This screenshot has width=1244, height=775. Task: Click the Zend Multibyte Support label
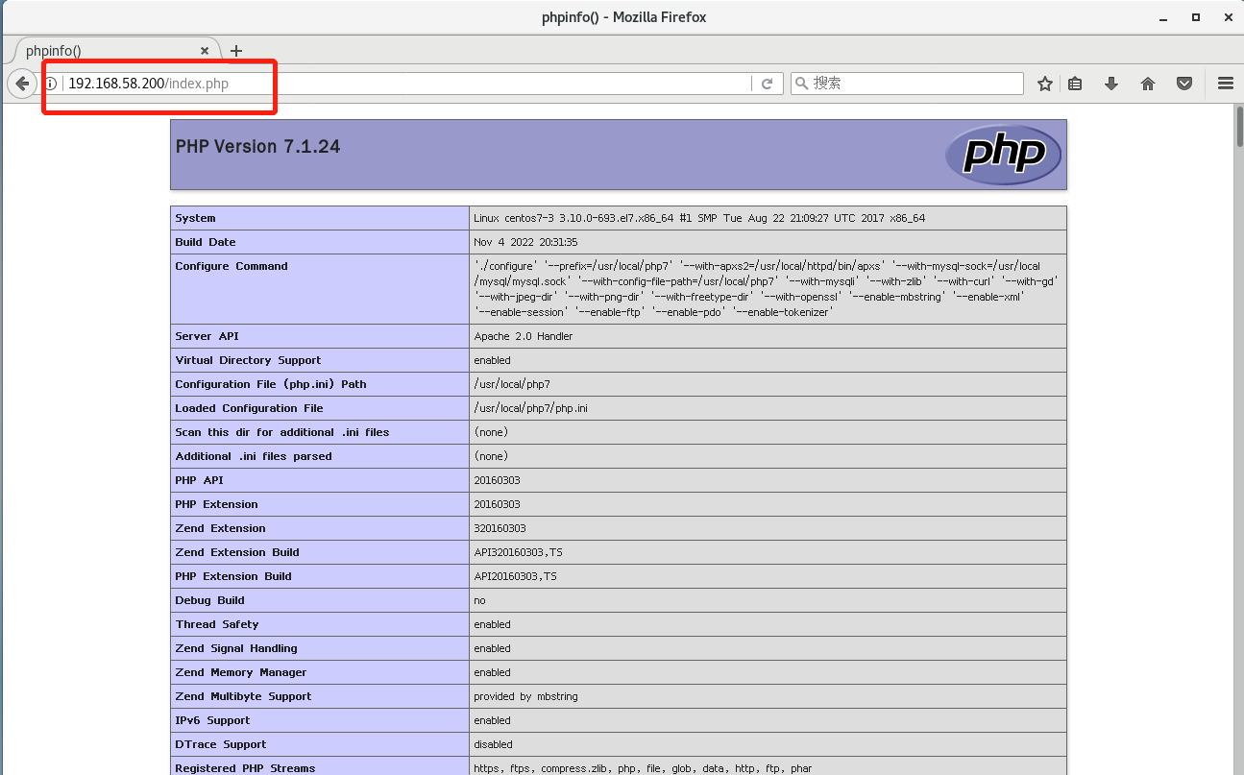pyautogui.click(x=243, y=696)
